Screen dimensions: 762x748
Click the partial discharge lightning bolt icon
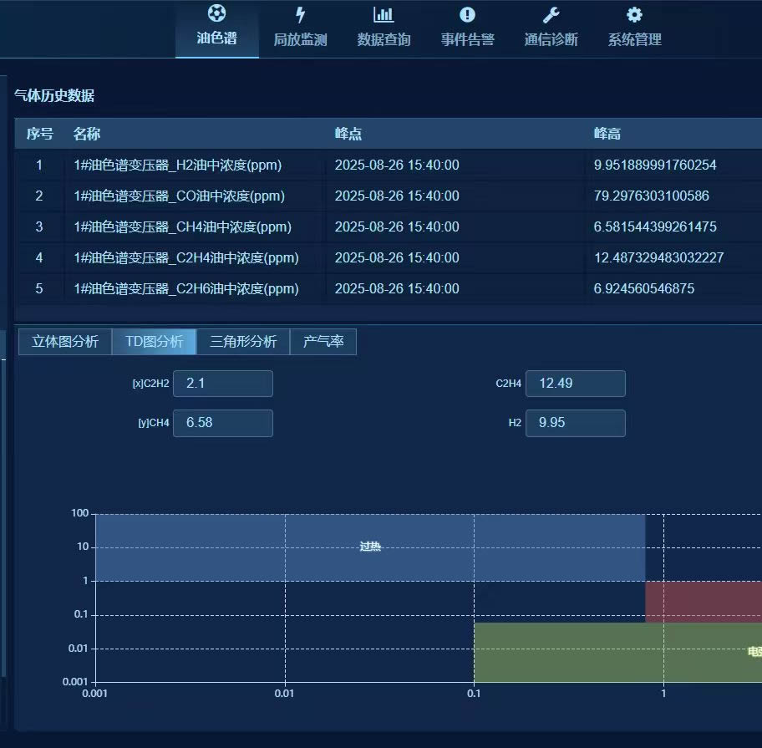(x=300, y=14)
